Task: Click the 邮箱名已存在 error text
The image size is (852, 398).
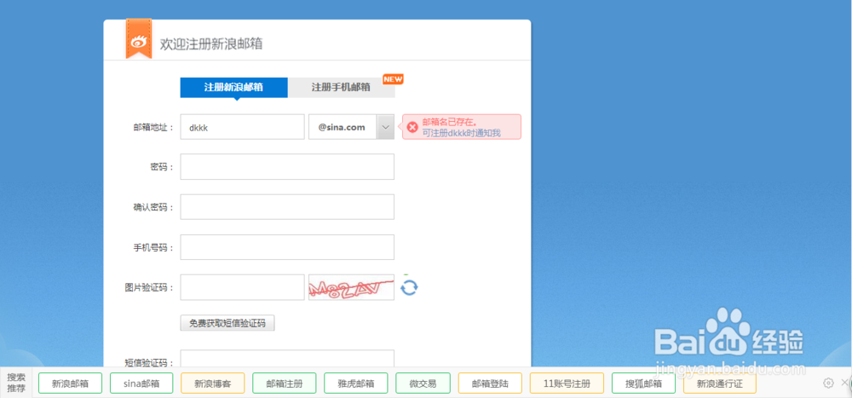Action: coord(450,123)
